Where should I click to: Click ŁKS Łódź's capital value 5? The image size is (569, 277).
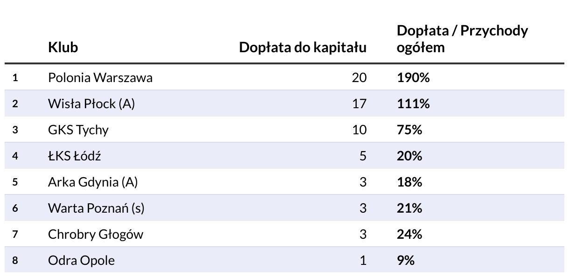363,156
